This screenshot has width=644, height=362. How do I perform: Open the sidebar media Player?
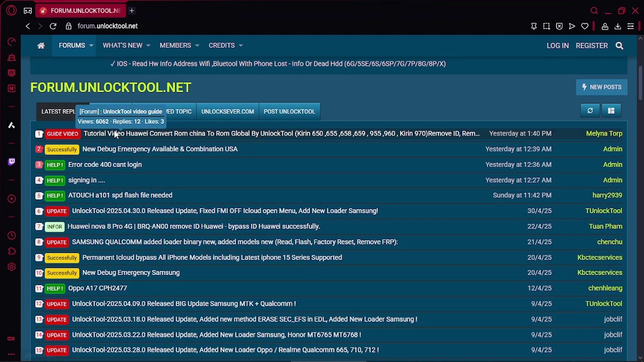[x=11, y=199]
